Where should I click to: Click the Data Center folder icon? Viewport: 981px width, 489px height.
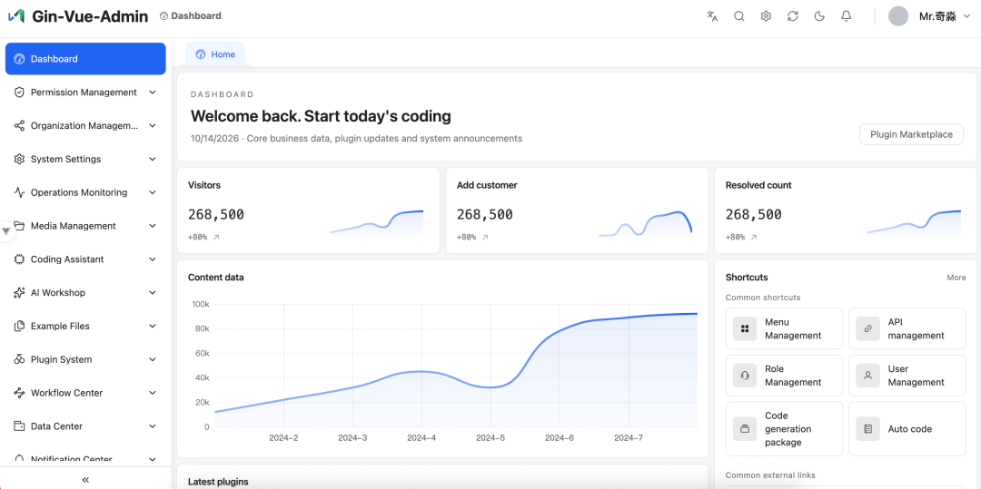19,426
